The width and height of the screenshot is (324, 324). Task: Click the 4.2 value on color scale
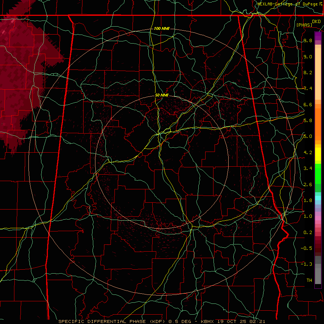coord(308,153)
